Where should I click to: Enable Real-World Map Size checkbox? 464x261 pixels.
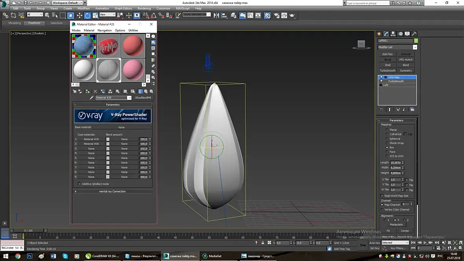[382, 196]
